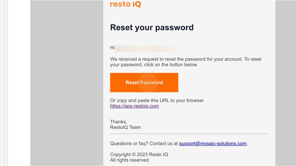The image size is (296, 166).
Task: Click the blurred recipient name after Hi
Action: 146,48
